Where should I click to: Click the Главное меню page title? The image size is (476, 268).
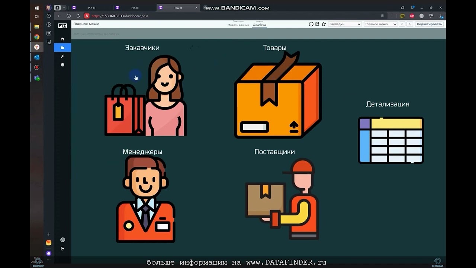86,24
